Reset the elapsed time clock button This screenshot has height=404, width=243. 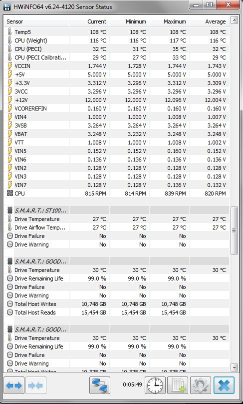pyautogui.click(x=155, y=385)
